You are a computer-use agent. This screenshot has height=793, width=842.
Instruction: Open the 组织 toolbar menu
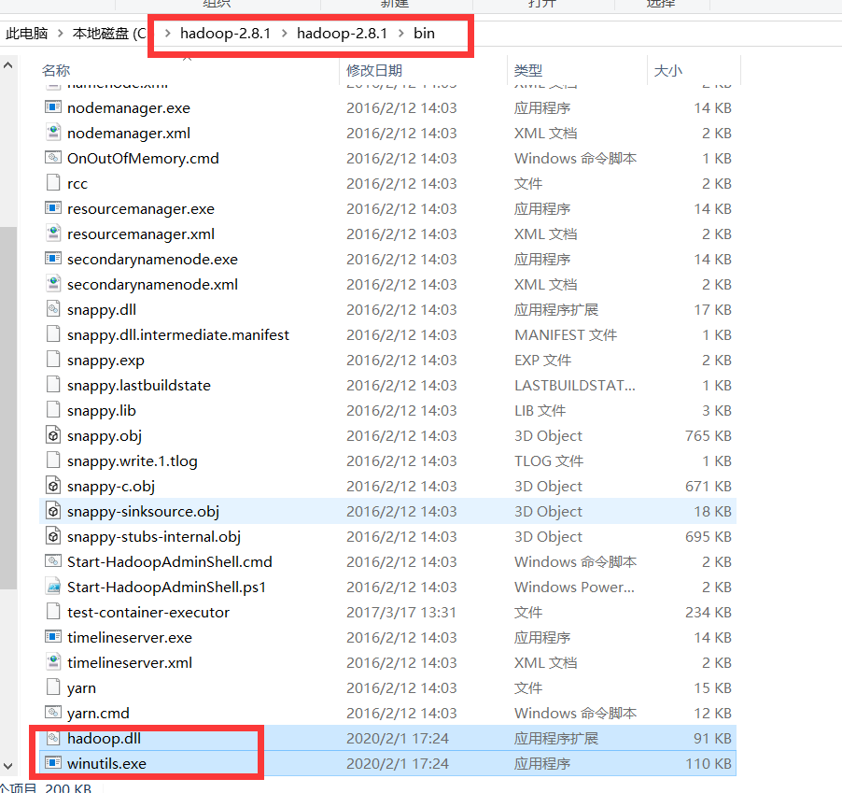tap(217, 5)
